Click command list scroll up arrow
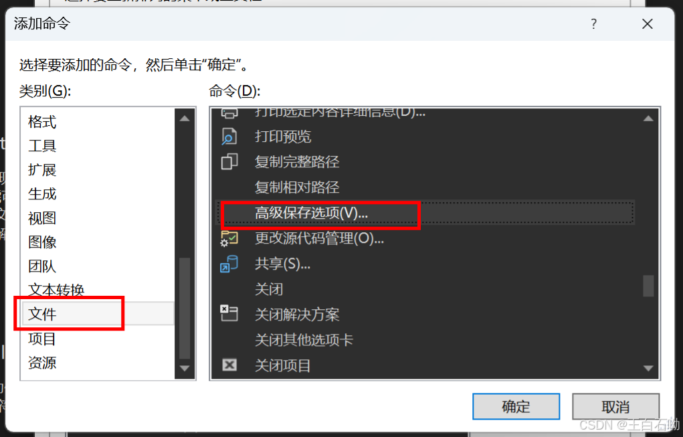The width and height of the screenshot is (683, 437). click(x=648, y=118)
